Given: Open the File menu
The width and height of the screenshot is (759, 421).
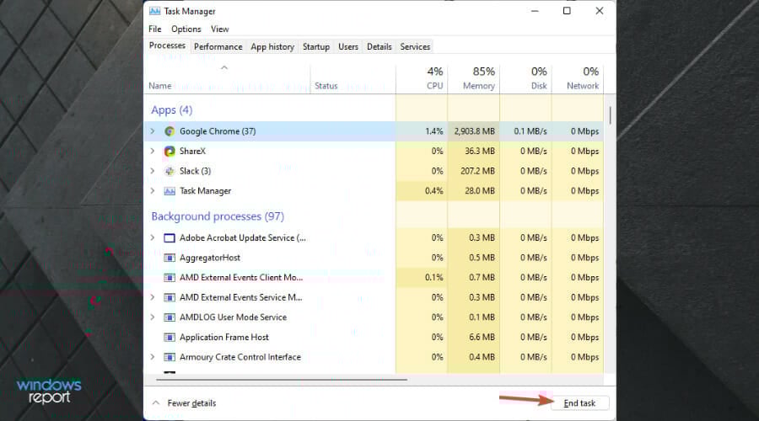Looking at the screenshot, I should (155, 29).
